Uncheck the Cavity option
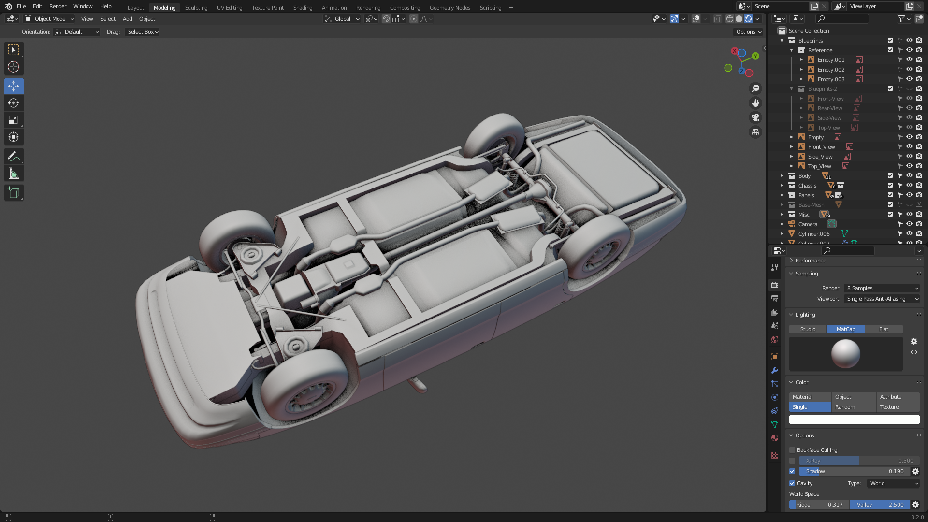Image resolution: width=928 pixels, height=522 pixels. [792, 483]
